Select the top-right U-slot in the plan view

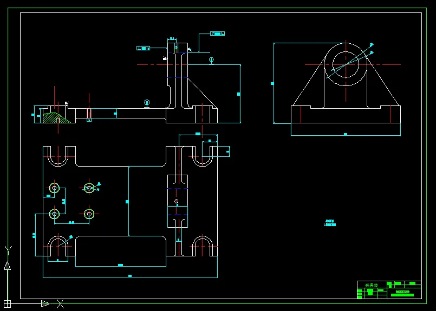click(203, 156)
